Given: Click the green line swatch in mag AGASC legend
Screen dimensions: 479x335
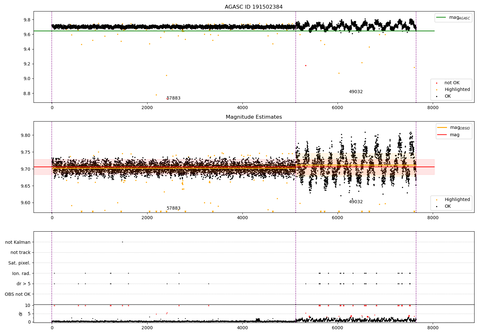Looking at the screenshot, I should 441,18.
